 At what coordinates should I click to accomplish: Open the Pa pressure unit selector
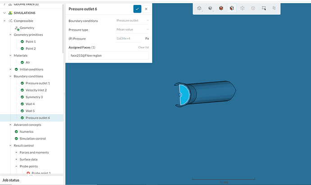[147, 38]
